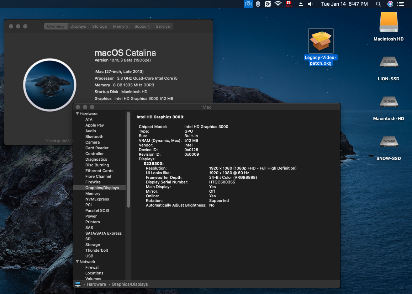Open Spotlight search magnifier
The image size is (412, 294).
tap(378, 4)
